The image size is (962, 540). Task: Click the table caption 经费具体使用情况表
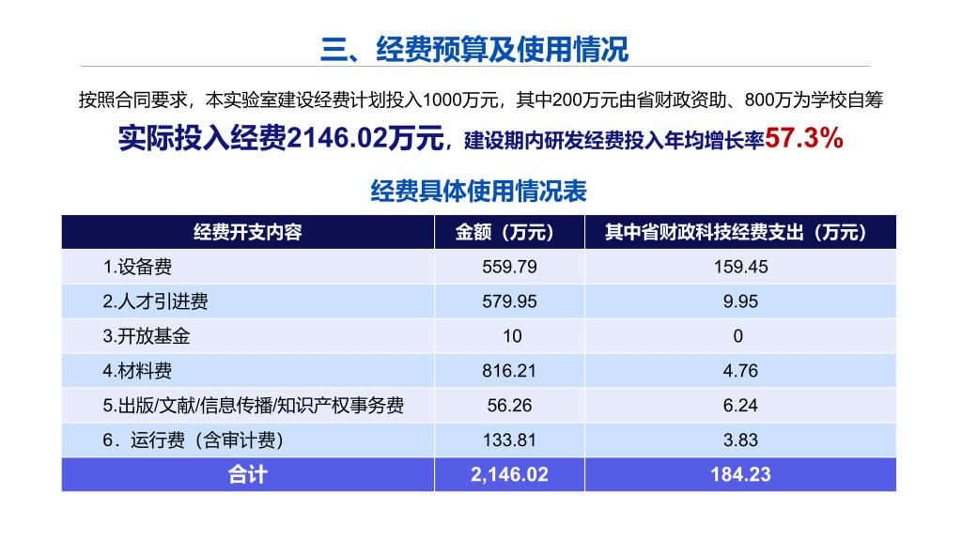479,192
